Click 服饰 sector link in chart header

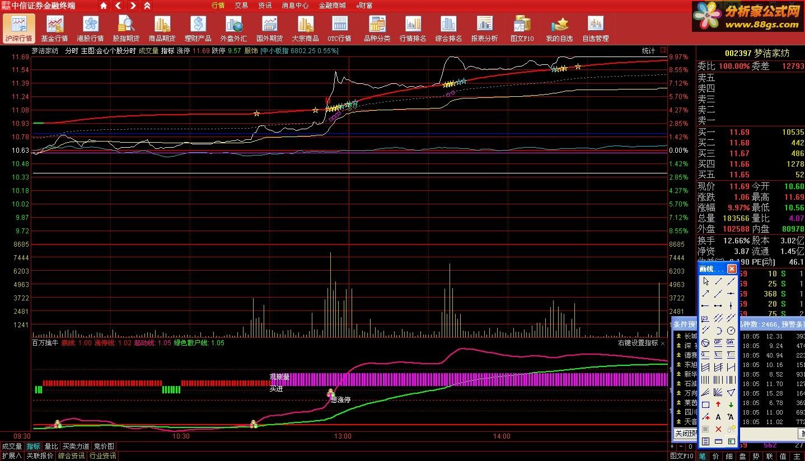point(251,50)
